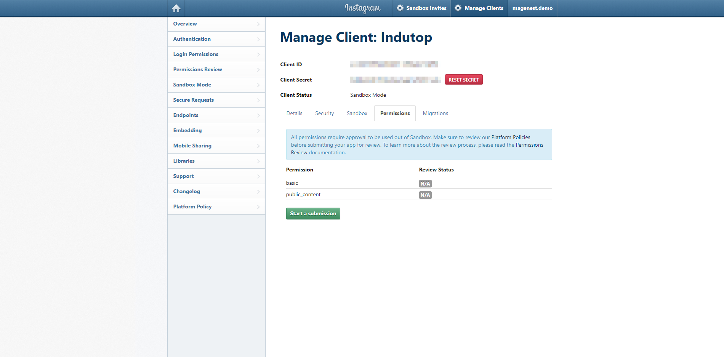Open the Platform Policies link in notice
The height and width of the screenshot is (357, 724).
(511, 137)
